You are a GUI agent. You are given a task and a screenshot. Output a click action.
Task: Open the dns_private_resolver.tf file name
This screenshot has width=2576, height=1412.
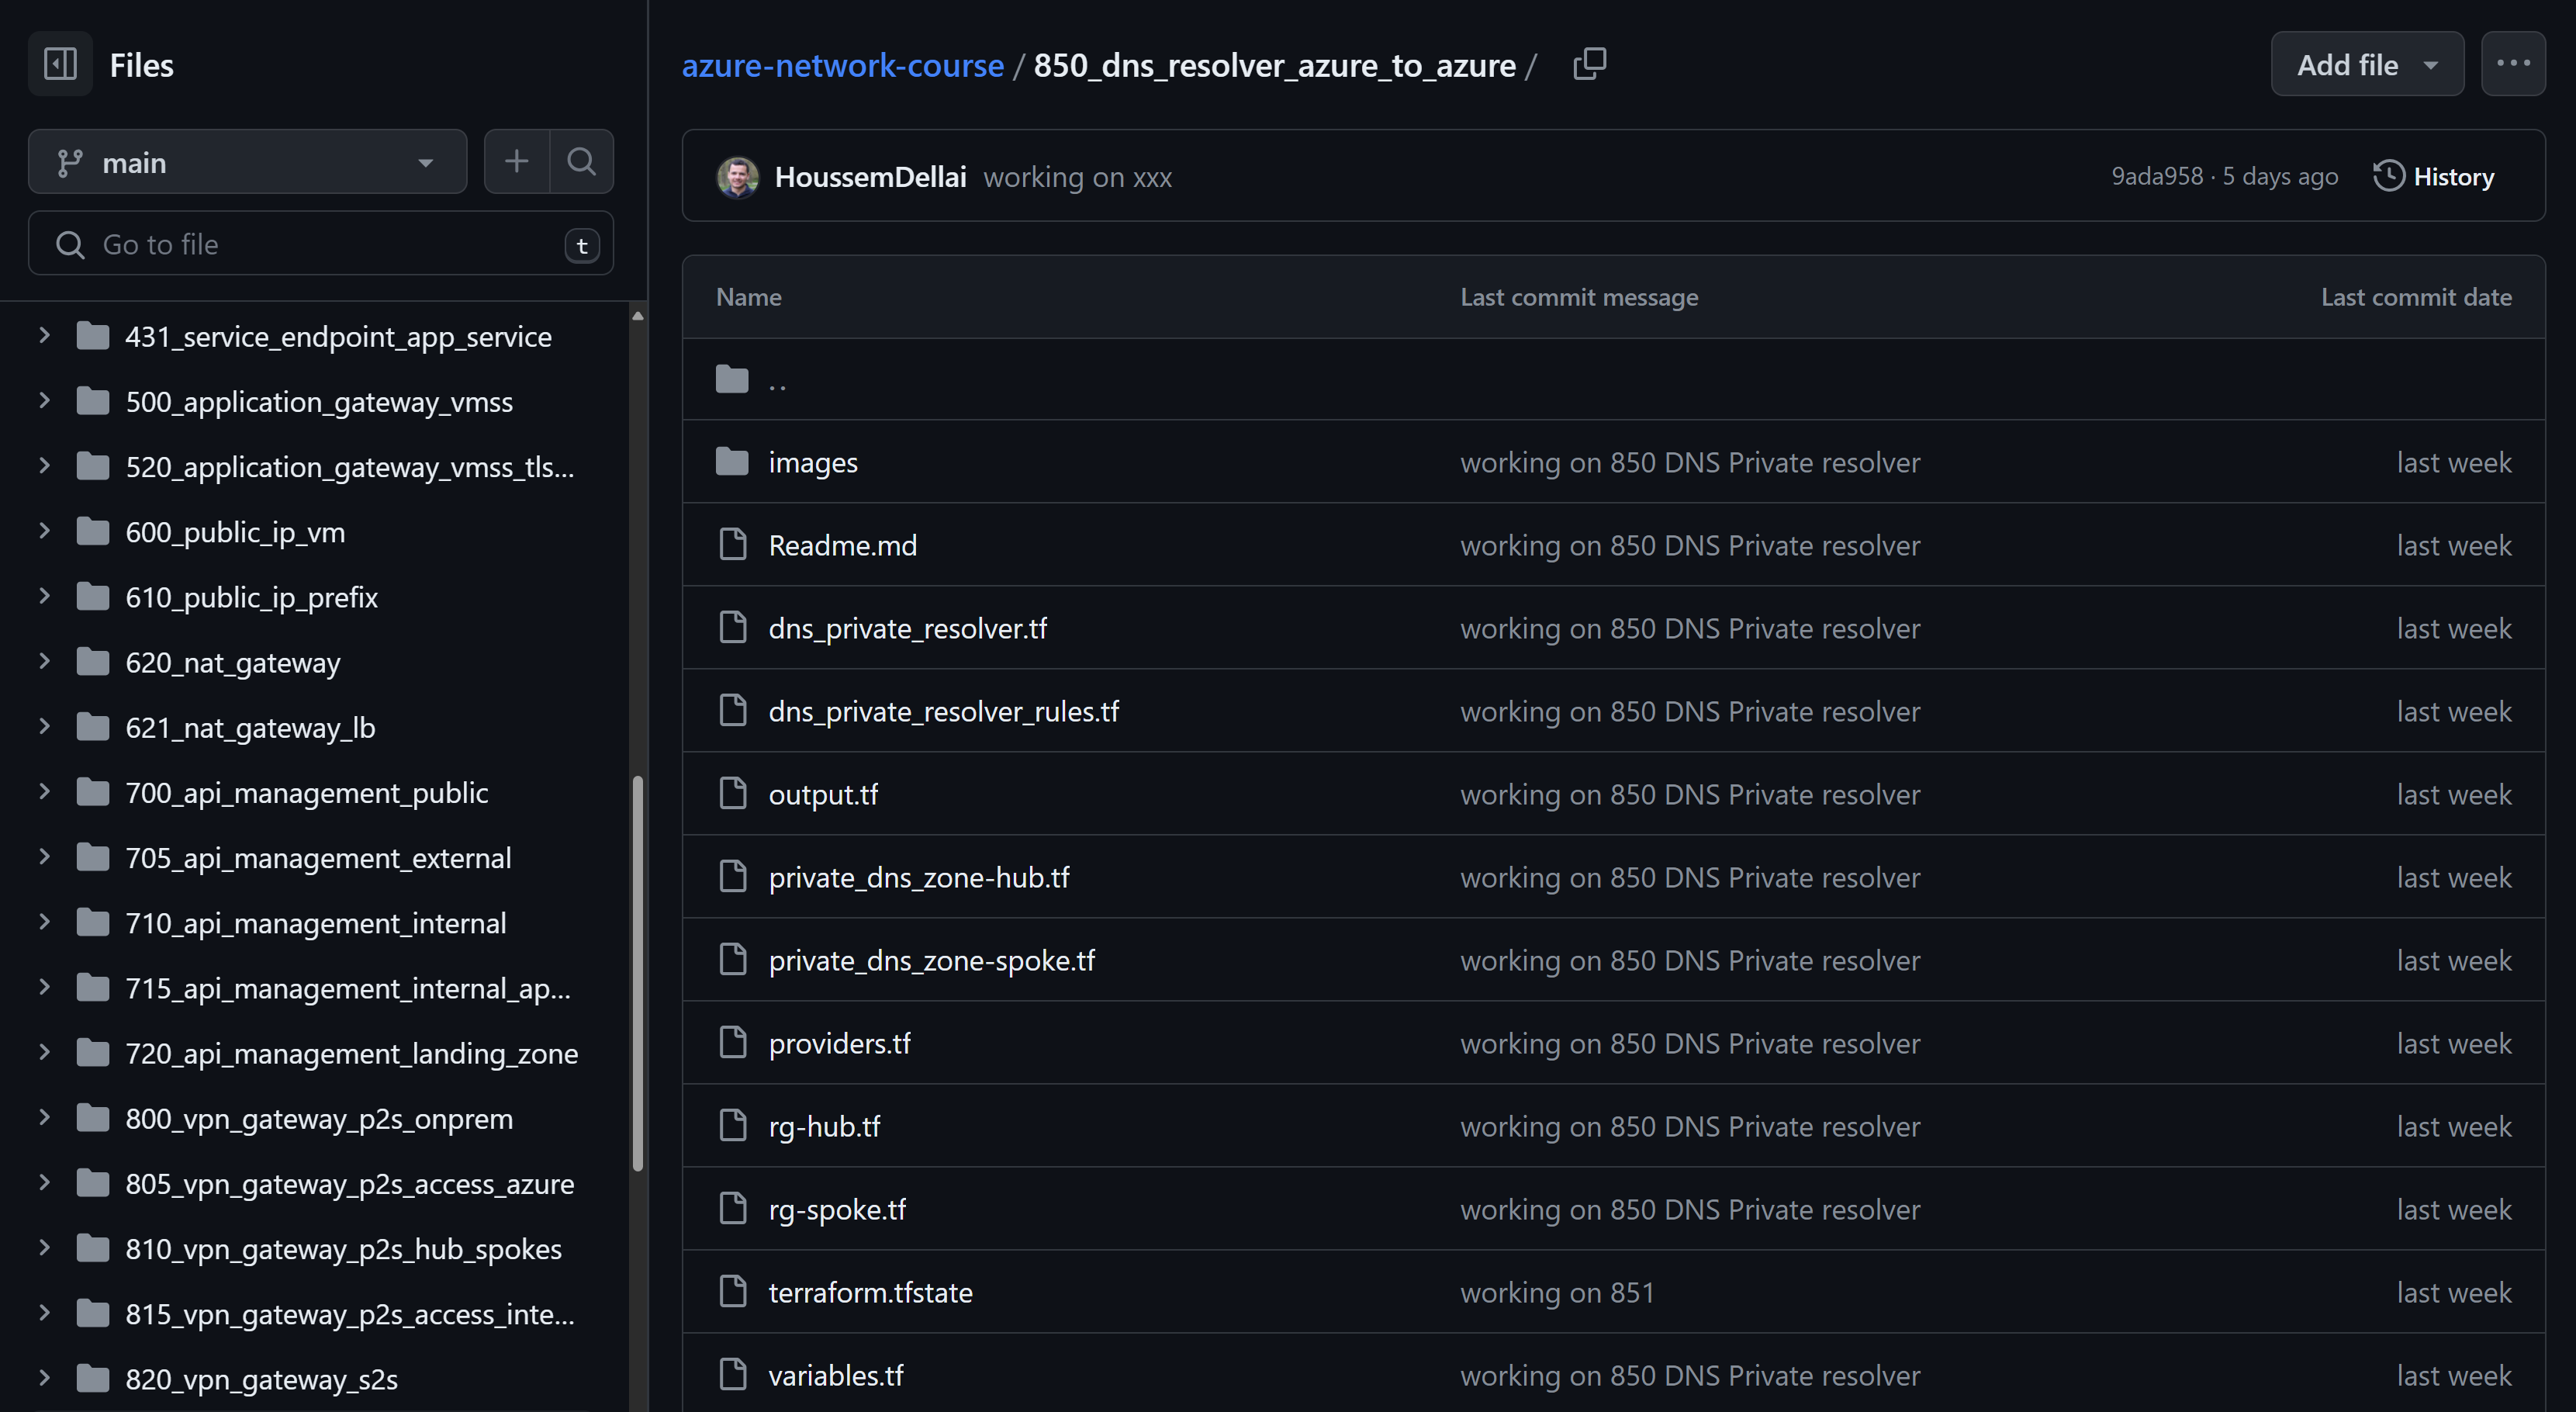[x=907, y=628]
